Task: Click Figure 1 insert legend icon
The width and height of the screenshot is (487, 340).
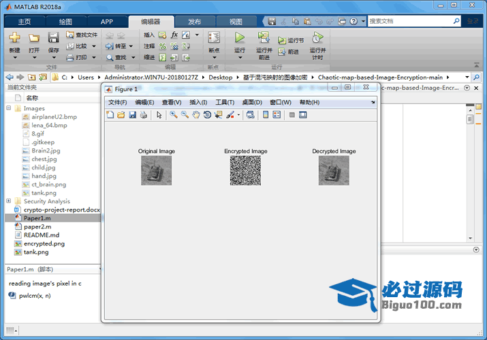Action: click(x=277, y=115)
